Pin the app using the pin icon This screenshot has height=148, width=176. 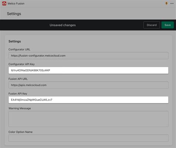point(166,3)
